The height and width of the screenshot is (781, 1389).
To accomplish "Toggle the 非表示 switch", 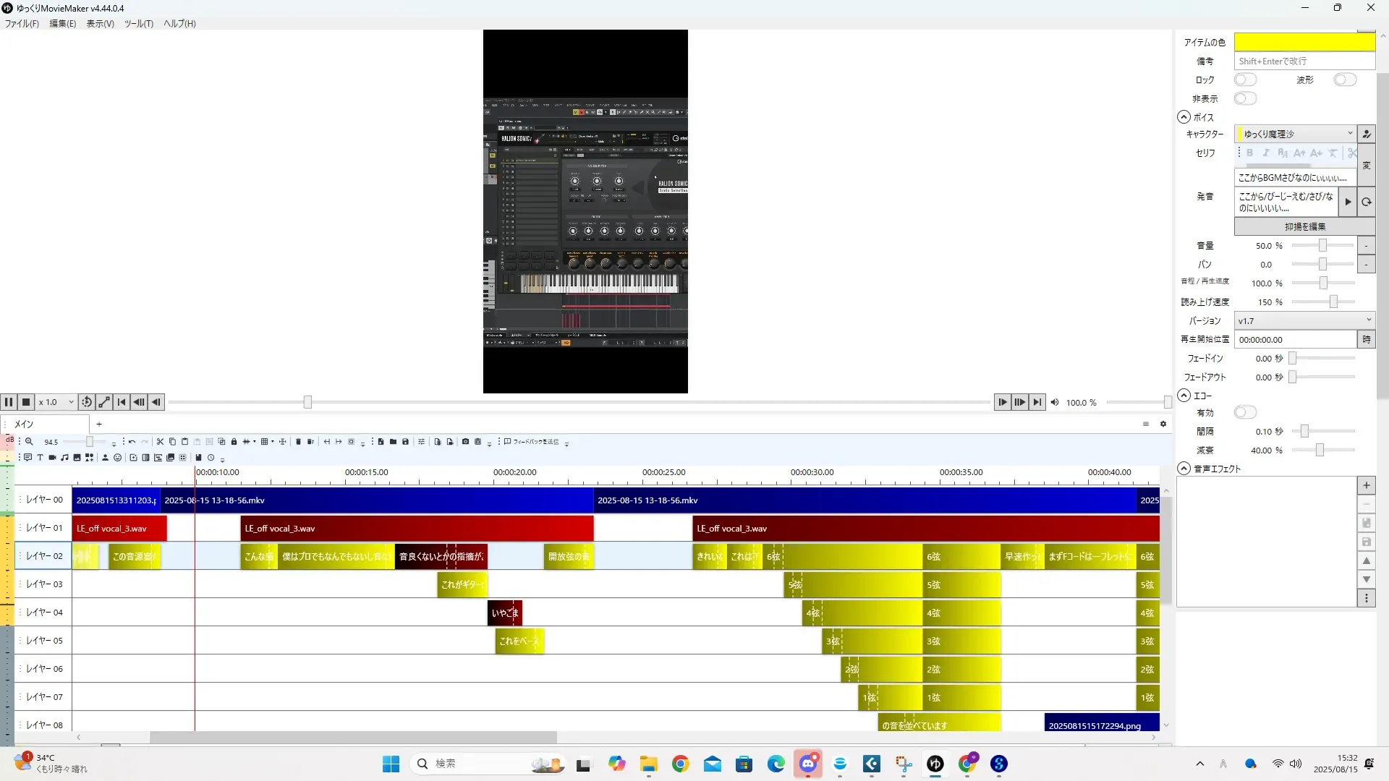I will pos(1245,98).
